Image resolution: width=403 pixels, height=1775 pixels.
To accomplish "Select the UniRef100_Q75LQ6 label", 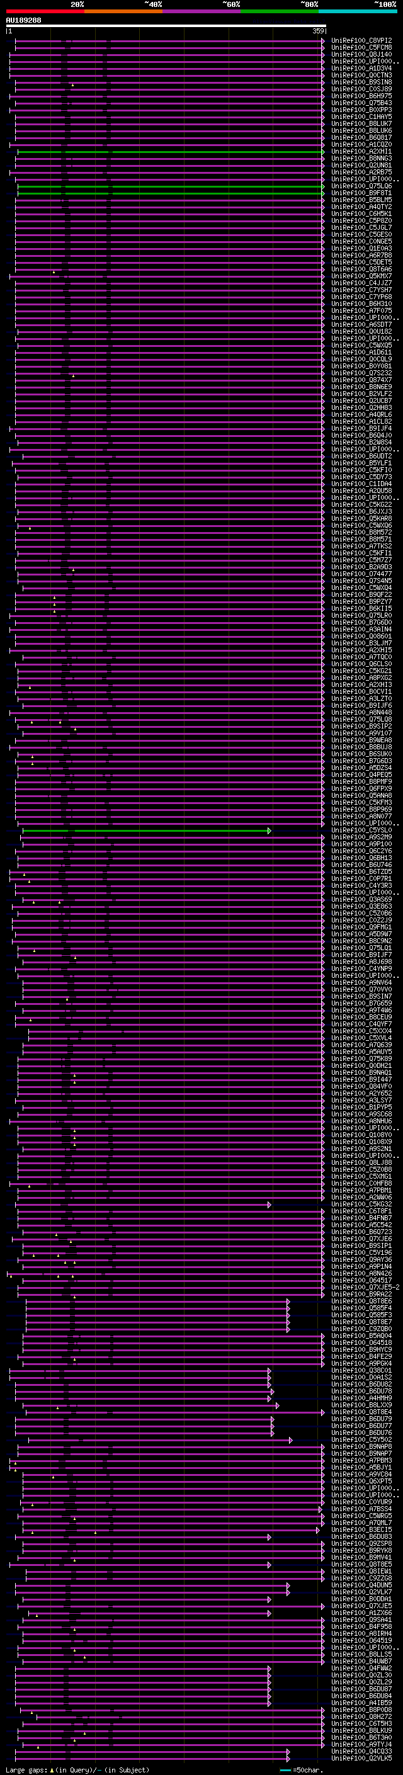I will (x=361, y=186).
